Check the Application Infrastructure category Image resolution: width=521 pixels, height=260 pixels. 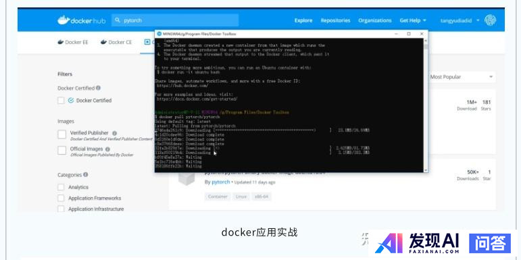point(61,209)
